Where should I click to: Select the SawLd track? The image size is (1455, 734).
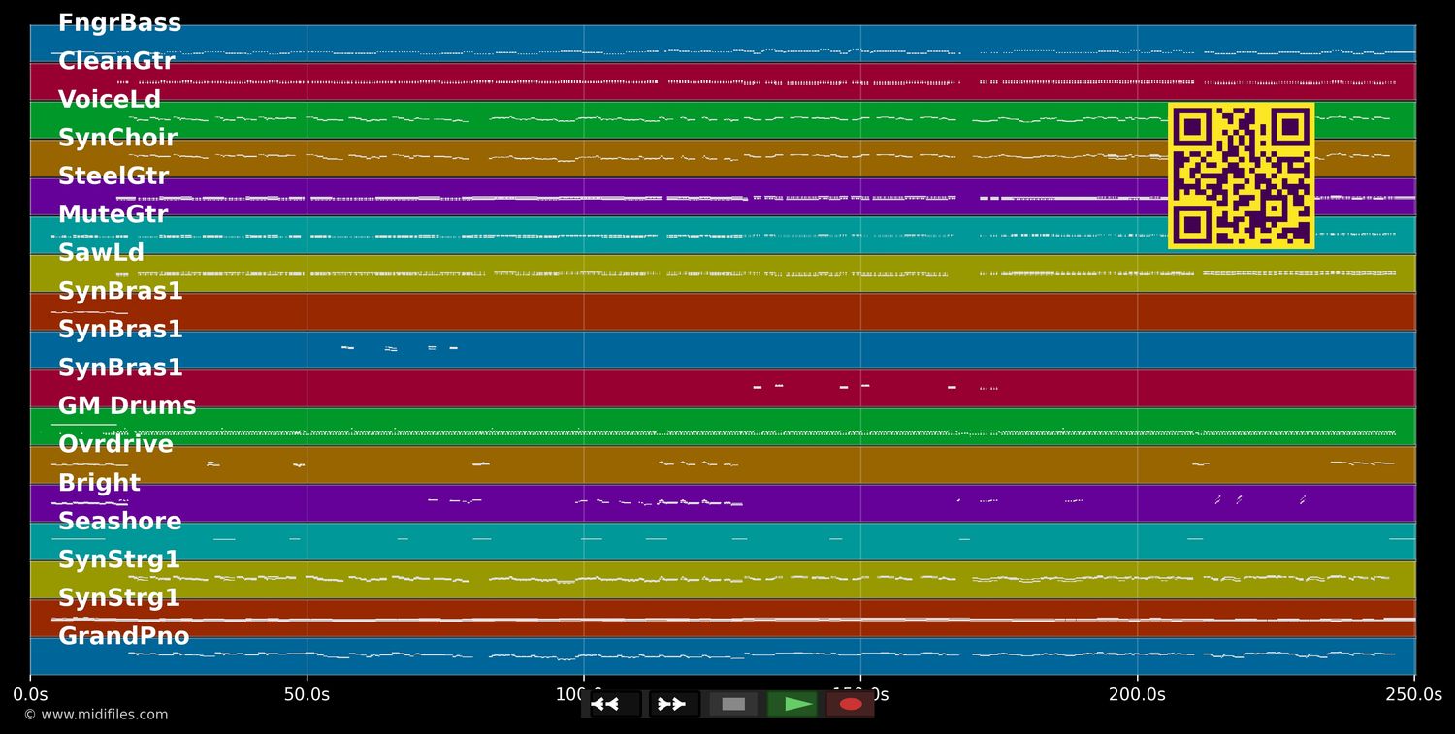tap(101, 253)
